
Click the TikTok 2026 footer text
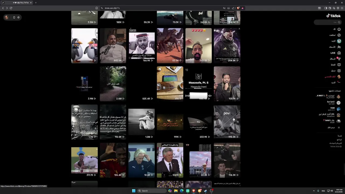[336, 147]
